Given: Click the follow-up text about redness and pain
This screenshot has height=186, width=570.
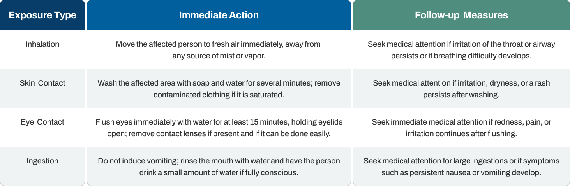Looking at the screenshot, I should [x=461, y=128].
